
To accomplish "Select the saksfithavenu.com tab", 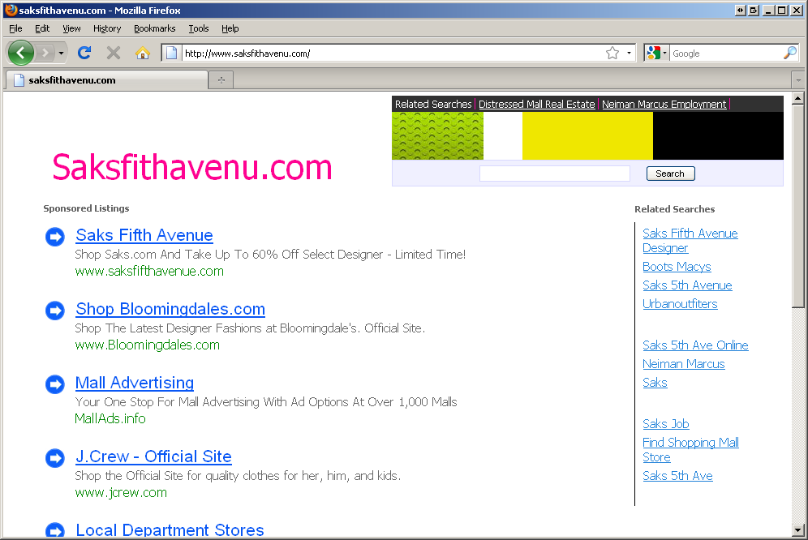I will pos(107,80).
